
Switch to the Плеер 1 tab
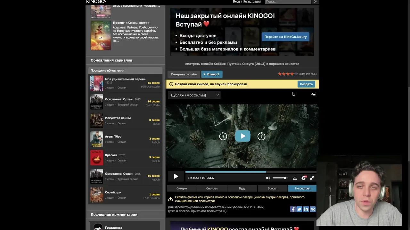pos(212,74)
